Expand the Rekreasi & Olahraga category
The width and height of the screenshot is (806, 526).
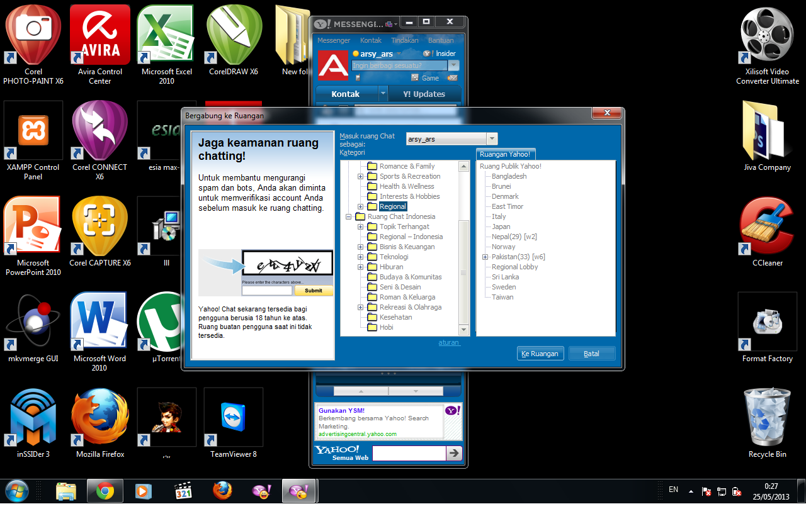pyautogui.click(x=361, y=307)
